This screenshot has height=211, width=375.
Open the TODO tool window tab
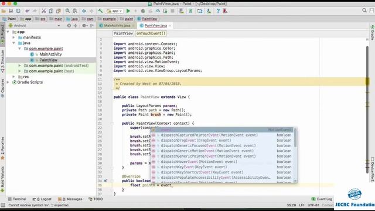(96, 199)
